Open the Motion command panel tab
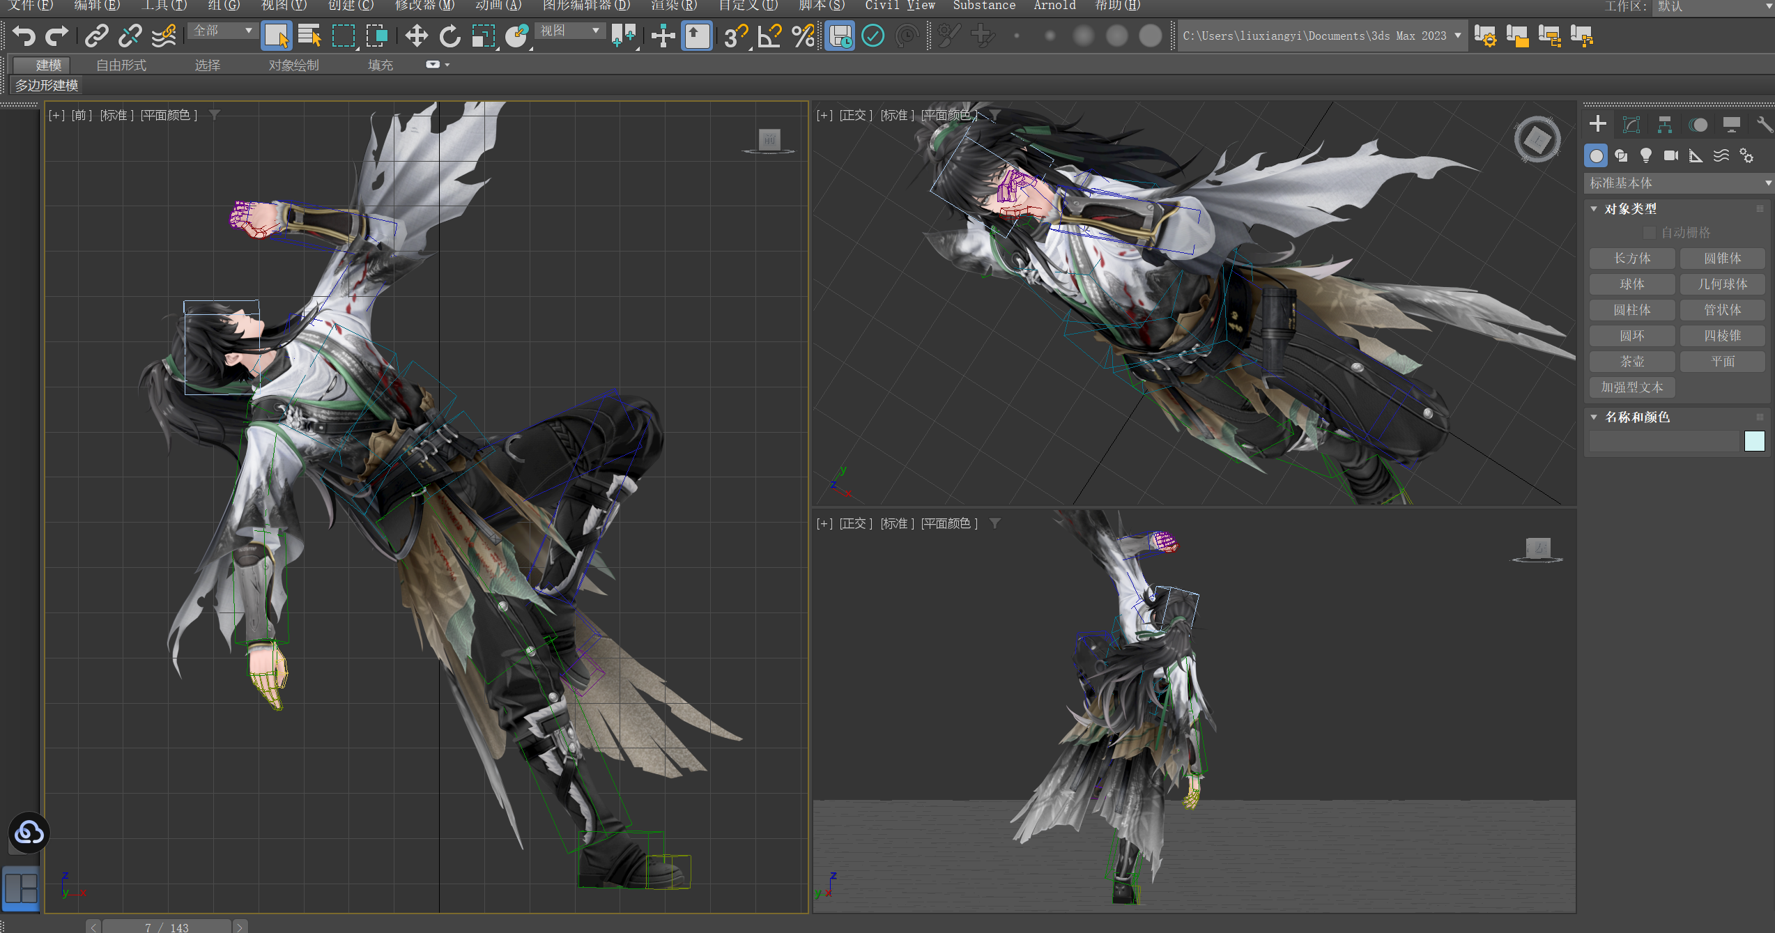Image resolution: width=1775 pixels, height=933 pixels. click(1698, 125)
